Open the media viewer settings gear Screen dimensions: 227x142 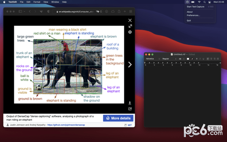pyautogui.click(x=130, y=32)
